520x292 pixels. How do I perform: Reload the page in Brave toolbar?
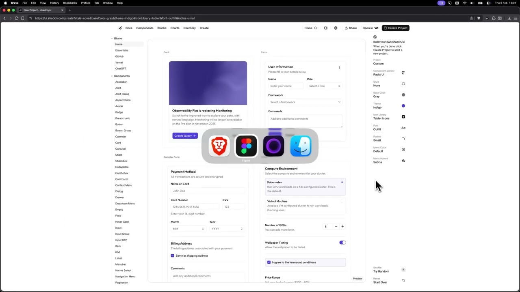[17, 18]
